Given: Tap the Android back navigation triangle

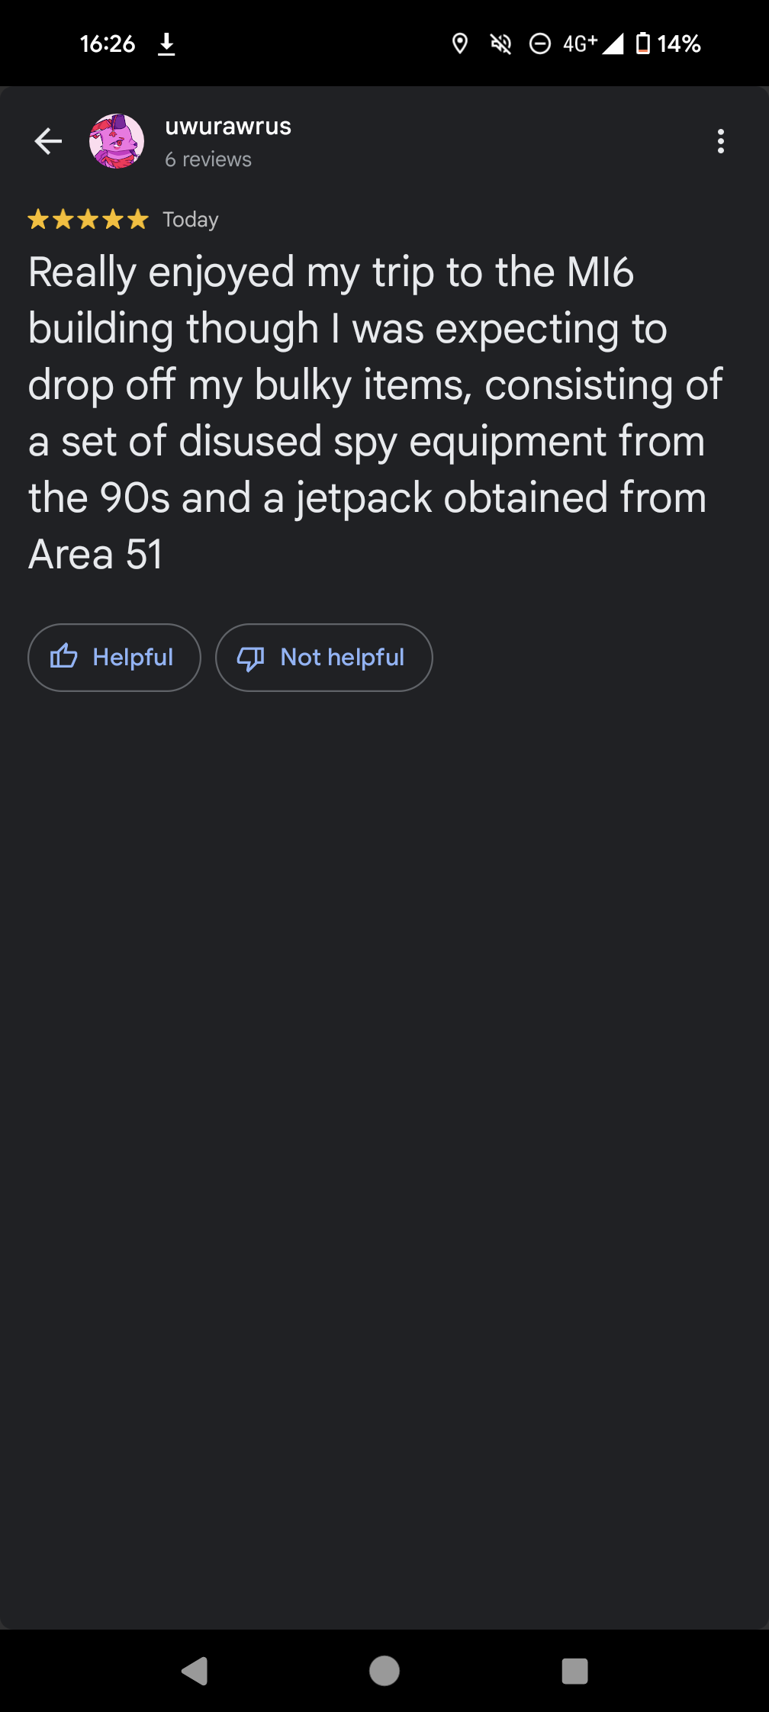Looking at the screenshot, I should (195, 1671).
